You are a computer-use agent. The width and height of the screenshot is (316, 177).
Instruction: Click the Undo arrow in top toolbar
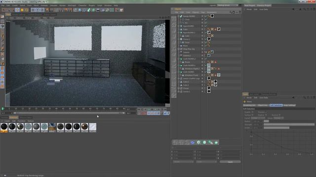click(x=4, y=10)
